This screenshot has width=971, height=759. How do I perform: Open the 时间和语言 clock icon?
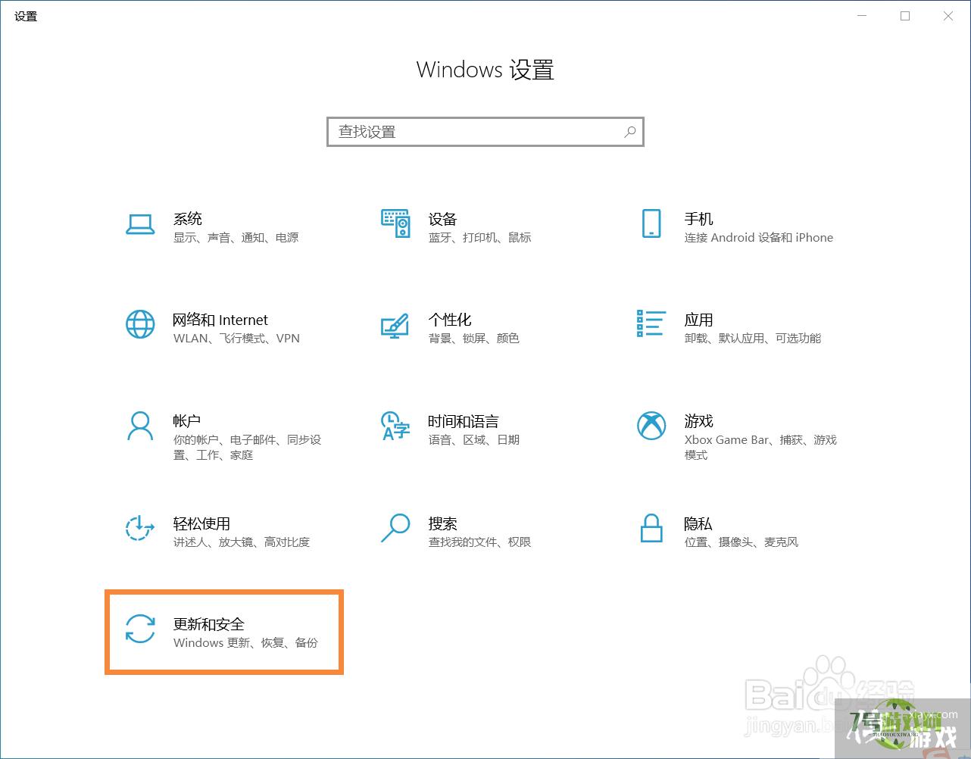tap(395, 426)
